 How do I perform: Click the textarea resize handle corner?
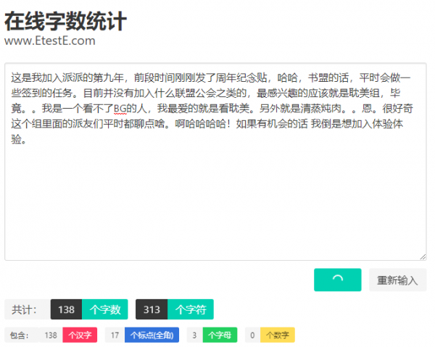click(x=423, y=257)
